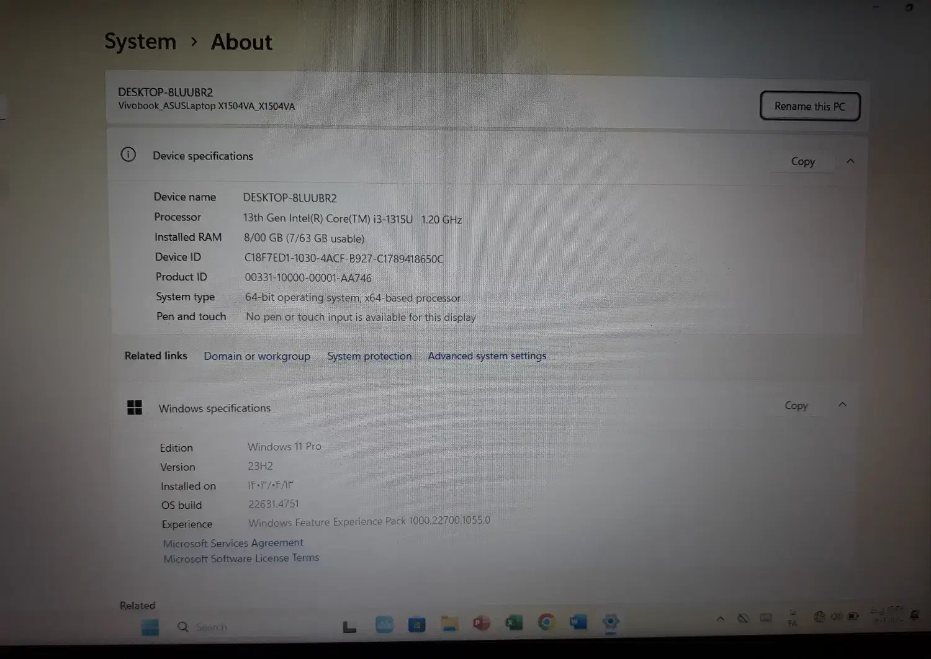The height and width of the screenshot is (659, 931).
Task: Open System protection link
Action: click(x=369, y=356)
